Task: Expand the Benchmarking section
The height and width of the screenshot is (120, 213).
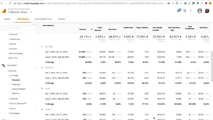Action: [16, 53]
